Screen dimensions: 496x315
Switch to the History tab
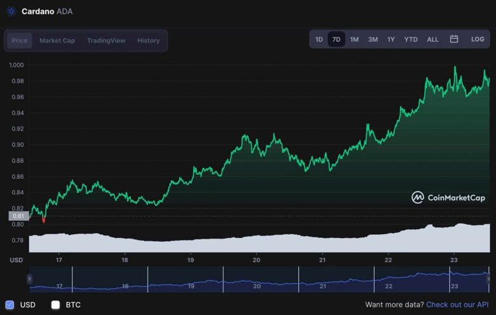click(x=148, y=41)
